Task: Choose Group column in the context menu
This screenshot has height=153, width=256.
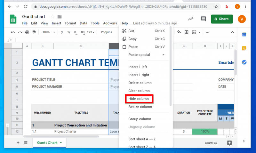Action: click(x=140, y=119)
